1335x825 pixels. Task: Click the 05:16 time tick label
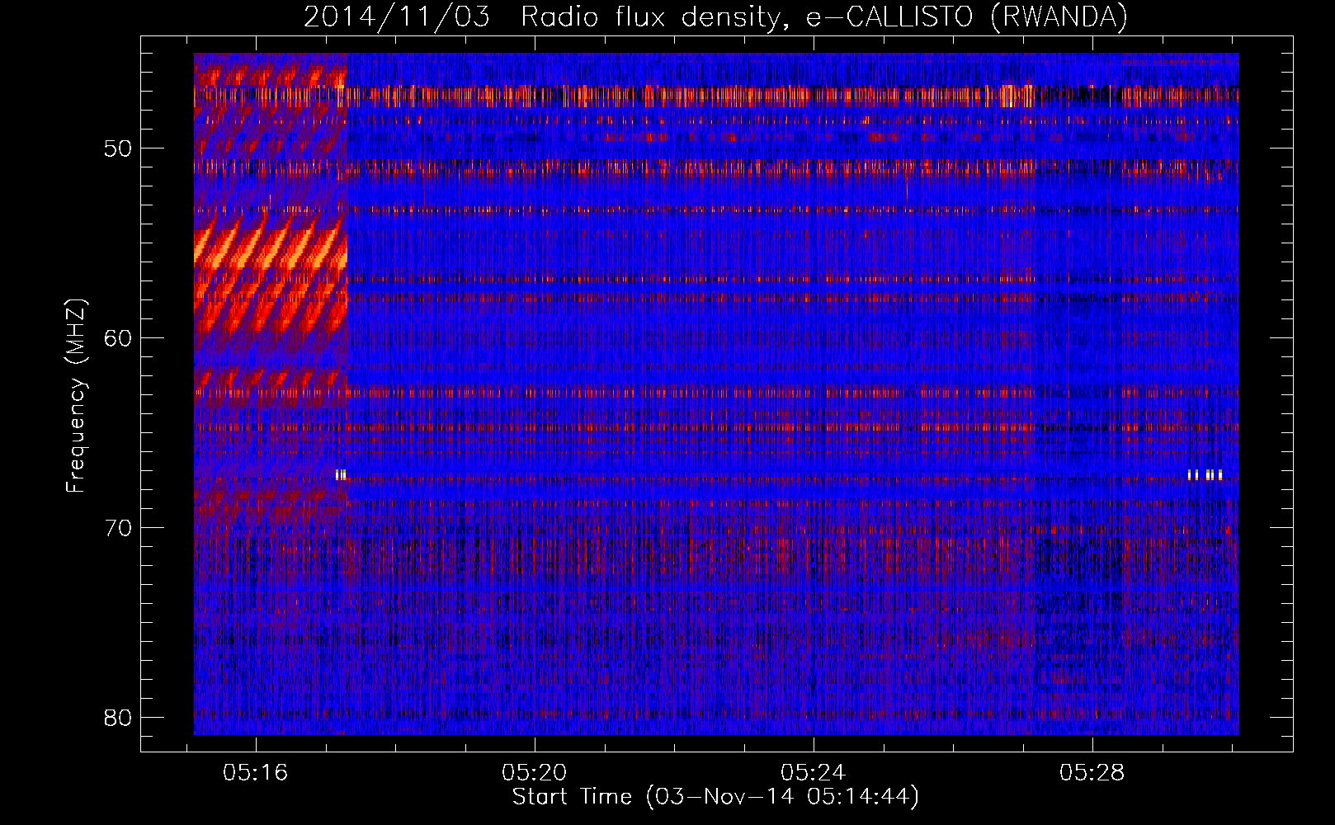(256, 772)
